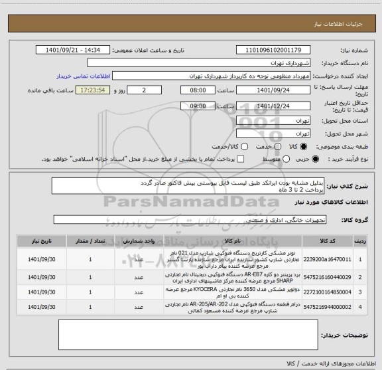
Task: Click the ردیف column header
Action: point(360,241)
